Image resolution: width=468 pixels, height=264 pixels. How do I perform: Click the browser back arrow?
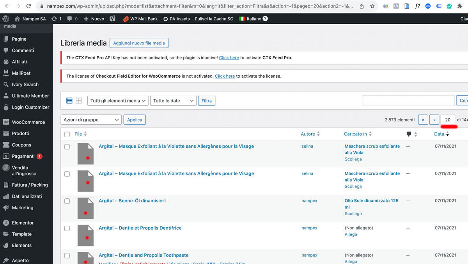coord(7,6)
